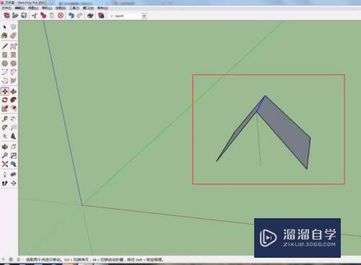Viewport: 361px width, 265px height.
Task: Click the first status bar icon at far left
Action: tap(4, 259)
